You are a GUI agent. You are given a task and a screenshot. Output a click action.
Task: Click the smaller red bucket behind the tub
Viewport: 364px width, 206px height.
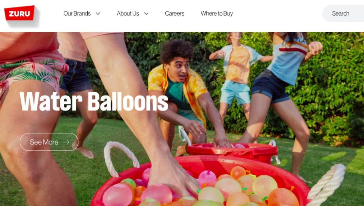[232, 153]
